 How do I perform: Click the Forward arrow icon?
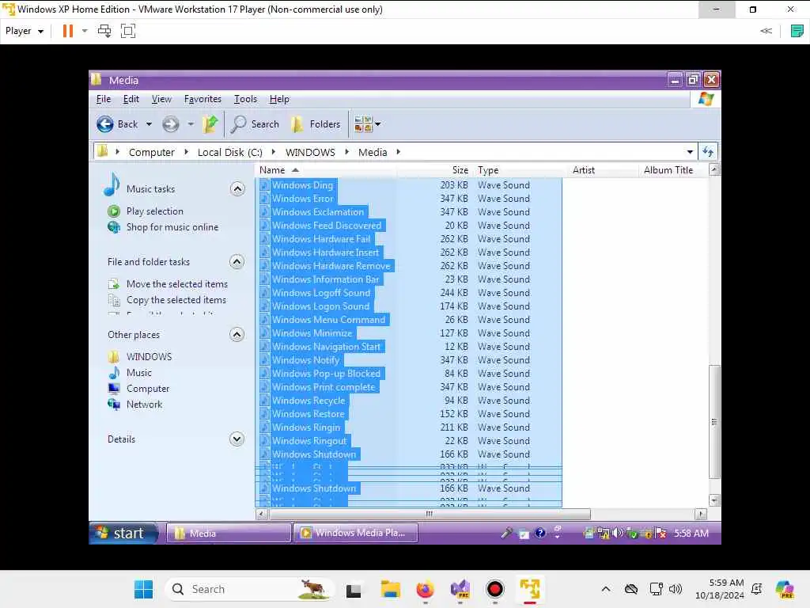coord(171,124)
